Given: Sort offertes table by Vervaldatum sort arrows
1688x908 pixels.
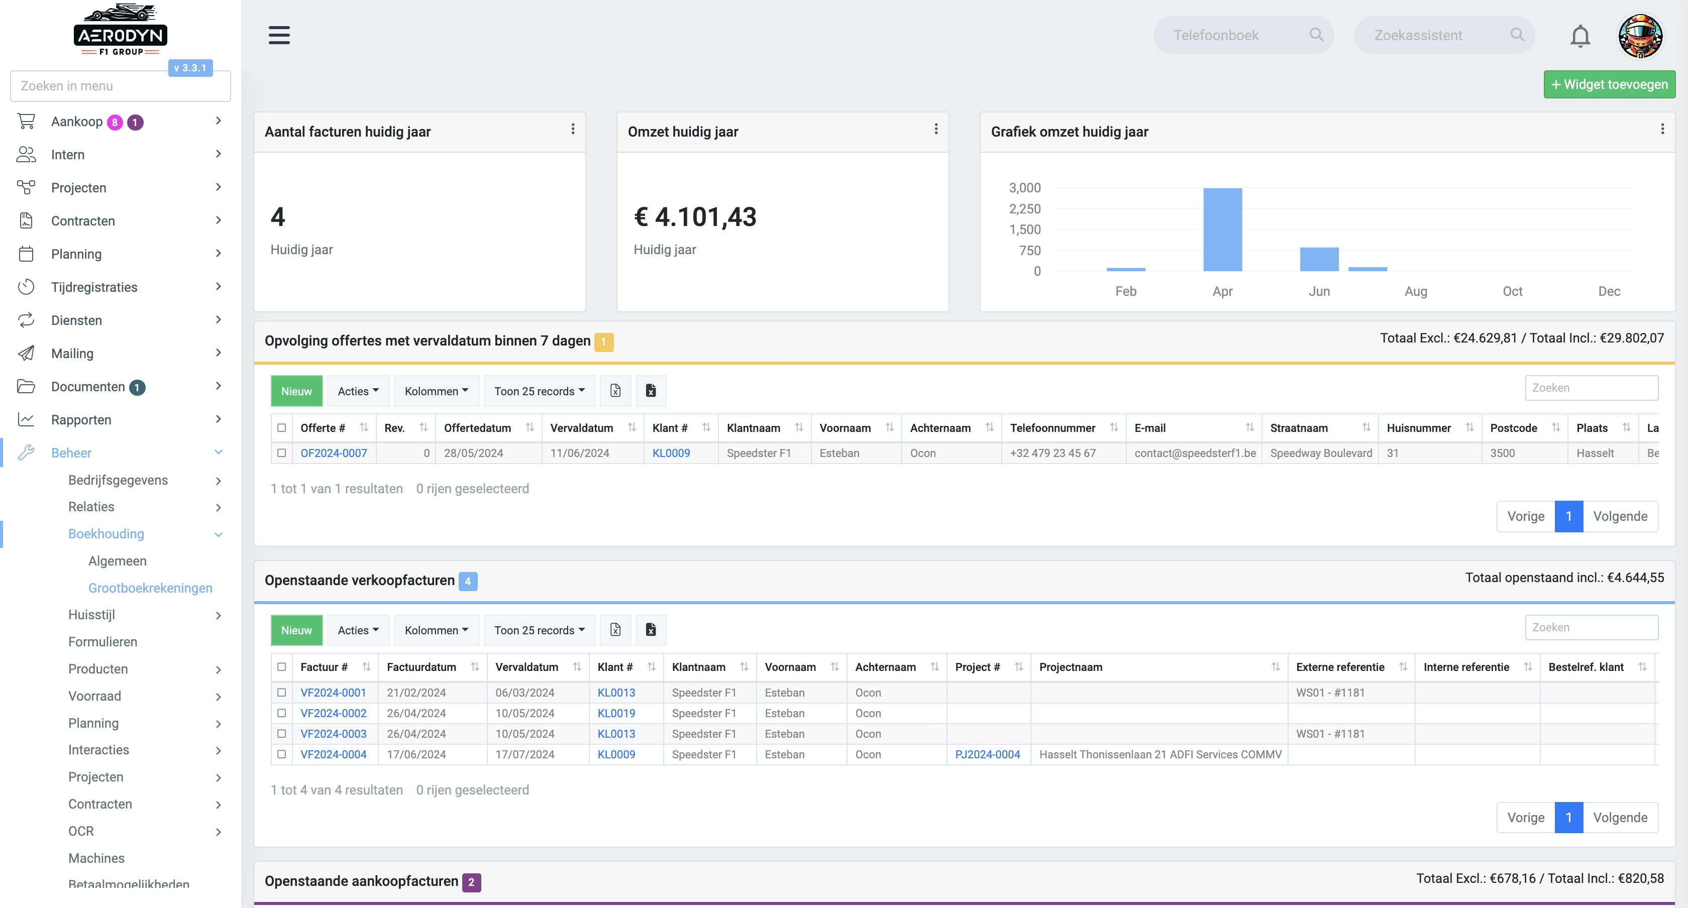Looking at the screenshot, I should pyautogui.click(x=631, y=428).
